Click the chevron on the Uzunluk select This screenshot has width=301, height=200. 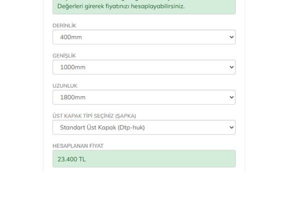pyautogui.click(x=231, y=97)
